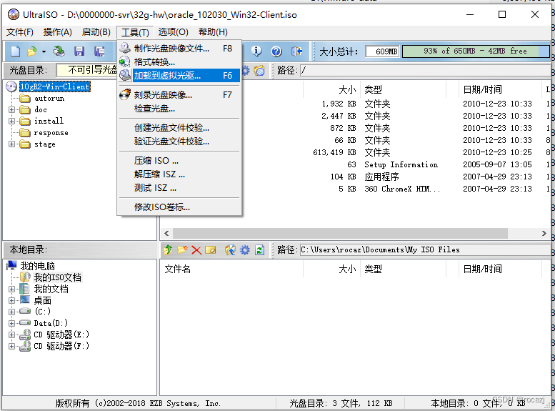Click the 我的电脑 computer icon

[x=11, y=266]
